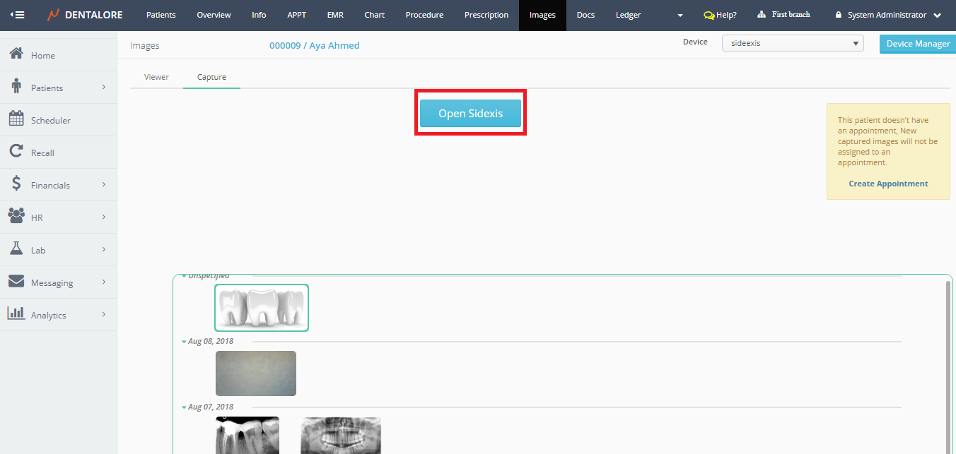Image resolution: width=956 pixels, height=454 pixels.
Task: Select the white teeth thumbnail image
Action: click(262, 308)
